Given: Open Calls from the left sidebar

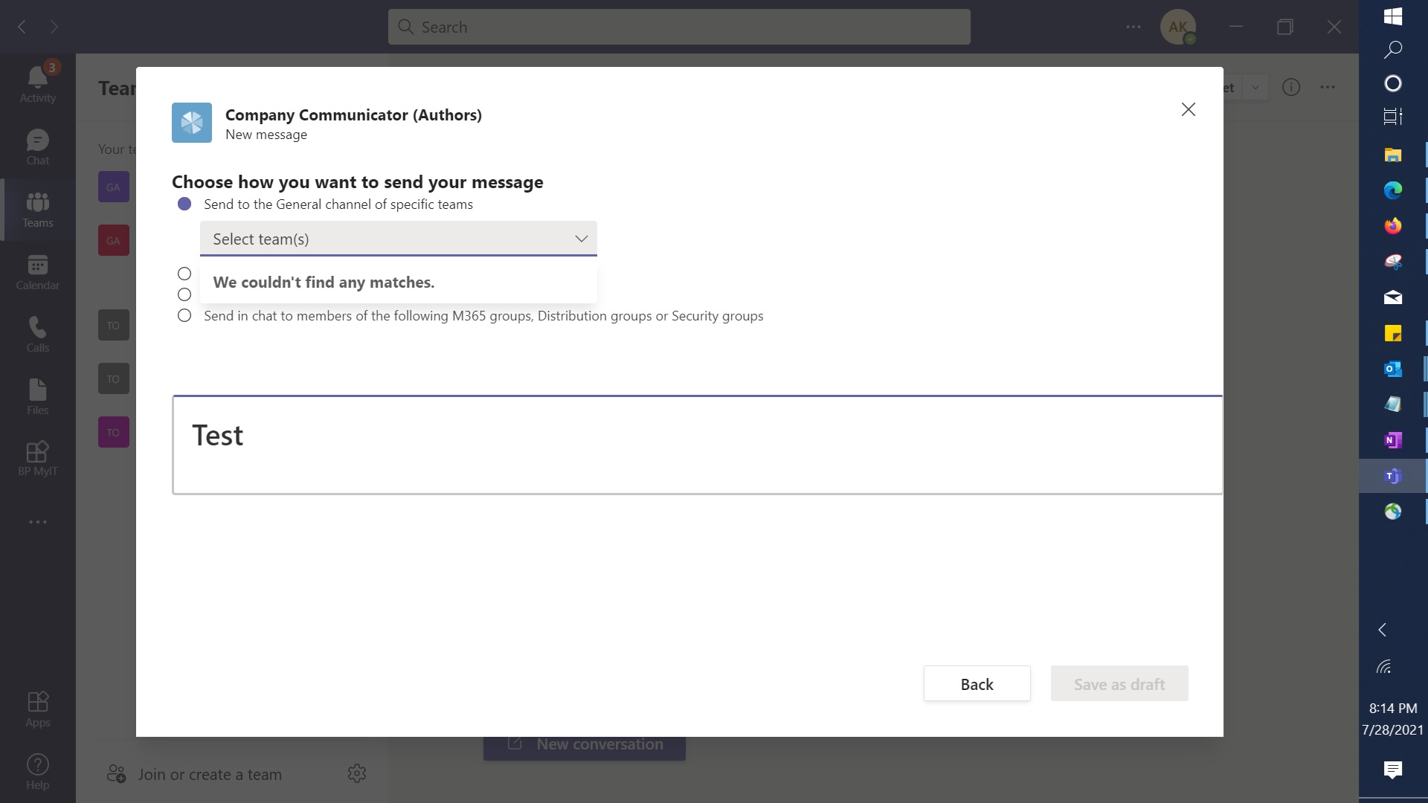Looking at the screenshot, I should 36,332.
